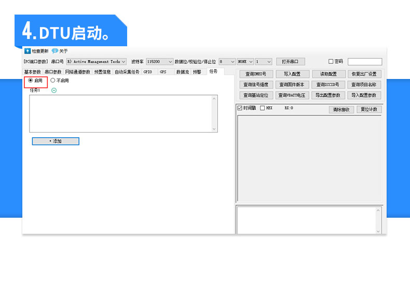410x292 pixels.
Task: Click the 查询VBATT电压 button
Action: click(x=292, y=95)
